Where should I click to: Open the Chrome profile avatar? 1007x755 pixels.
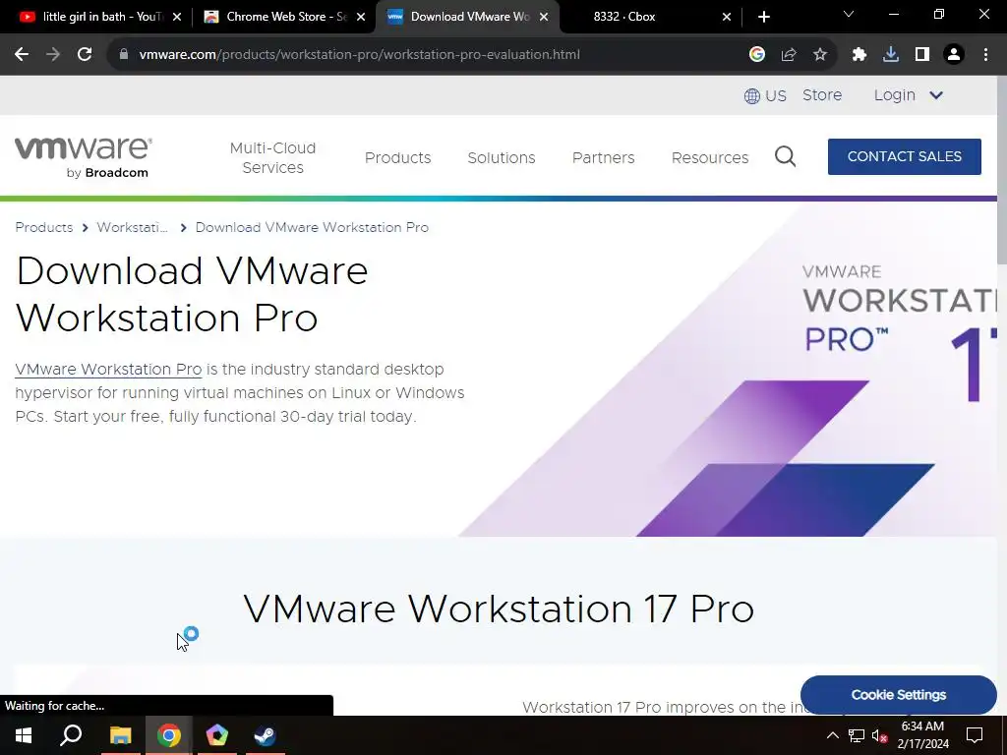(x=954, y=55)
